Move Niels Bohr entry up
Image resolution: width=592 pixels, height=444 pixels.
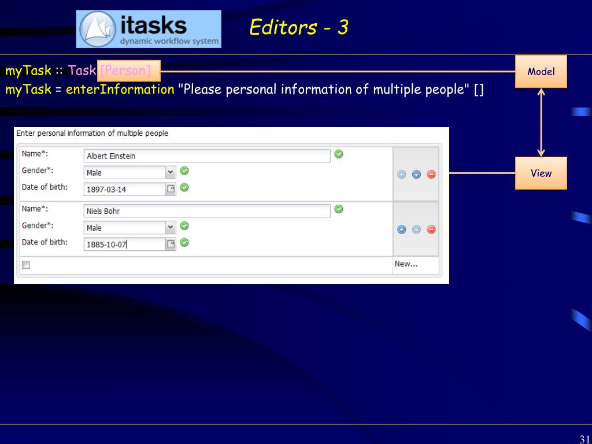tap(402, 230)
